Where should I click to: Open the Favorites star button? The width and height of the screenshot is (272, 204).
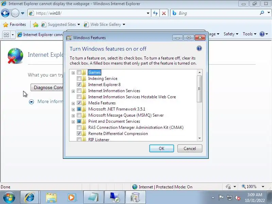pyautogui.click(x=15, y=24)
